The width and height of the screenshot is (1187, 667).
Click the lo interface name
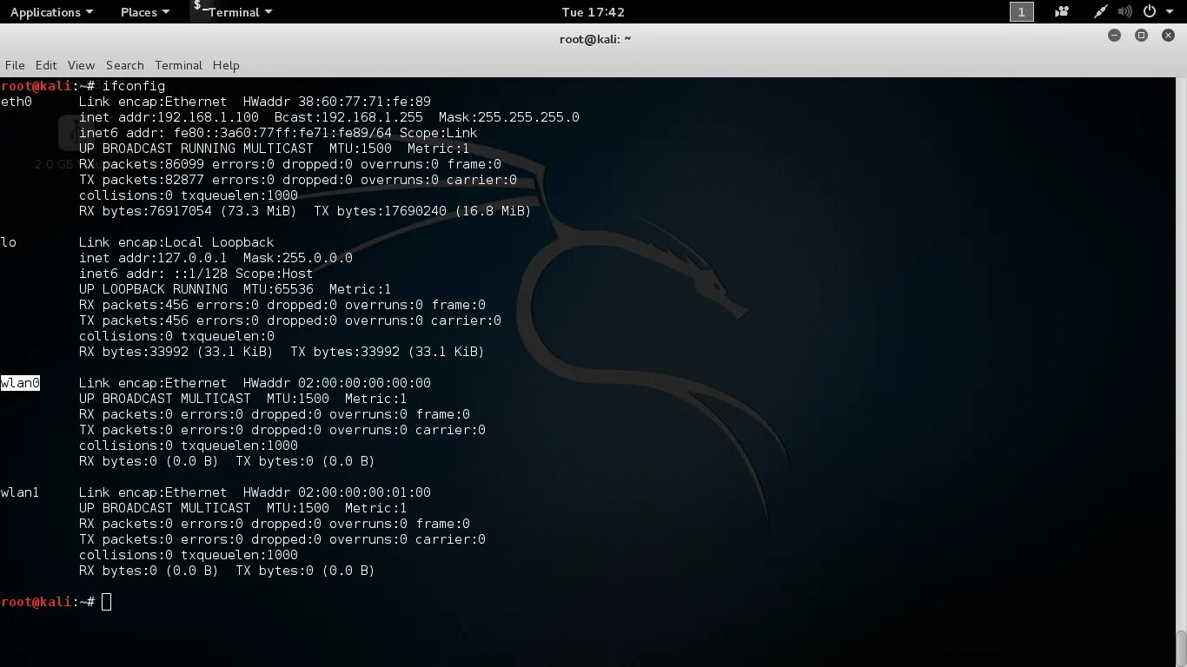coord(9,242)
